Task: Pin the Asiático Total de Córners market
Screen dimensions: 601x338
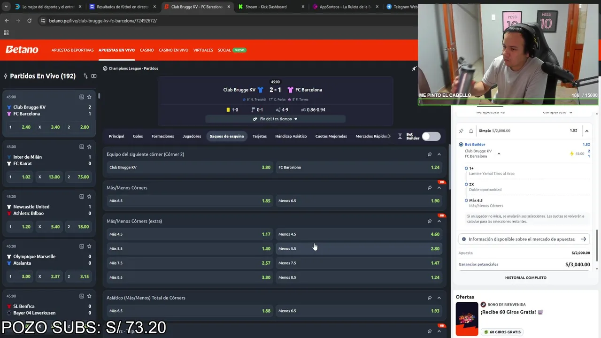Action: pyautogui.click(x=430, y=298)
